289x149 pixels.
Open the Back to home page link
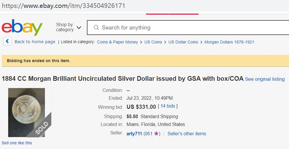[35, 42]
